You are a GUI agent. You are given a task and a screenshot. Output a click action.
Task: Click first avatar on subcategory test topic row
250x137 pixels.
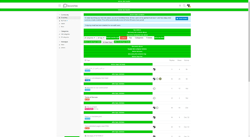[154, 79]
